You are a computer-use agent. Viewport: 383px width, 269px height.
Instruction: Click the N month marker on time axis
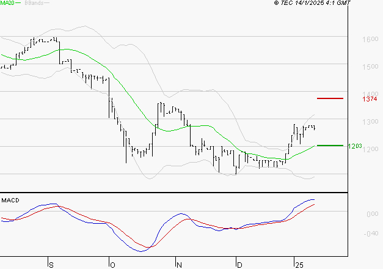click(x=180, y=265)
